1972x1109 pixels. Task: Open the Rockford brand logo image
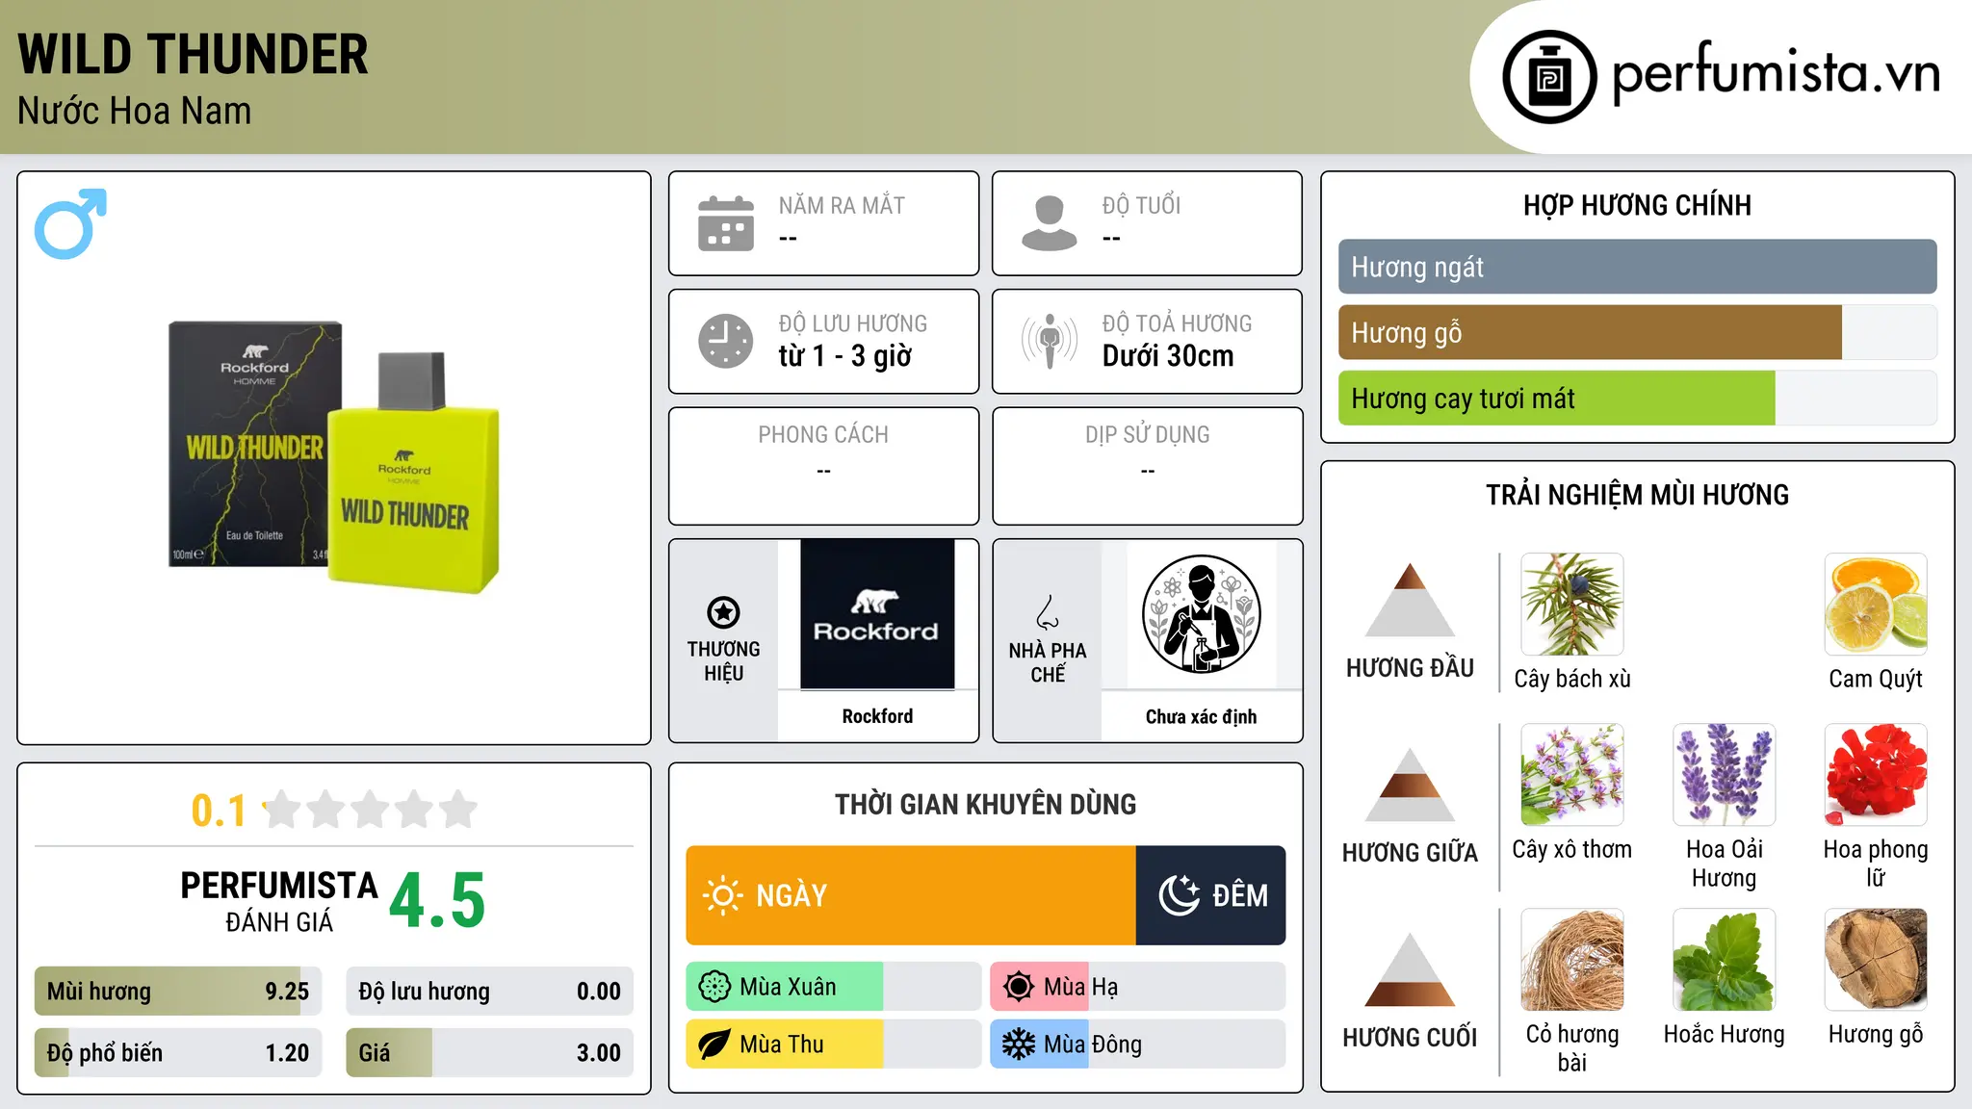[877, 614]
